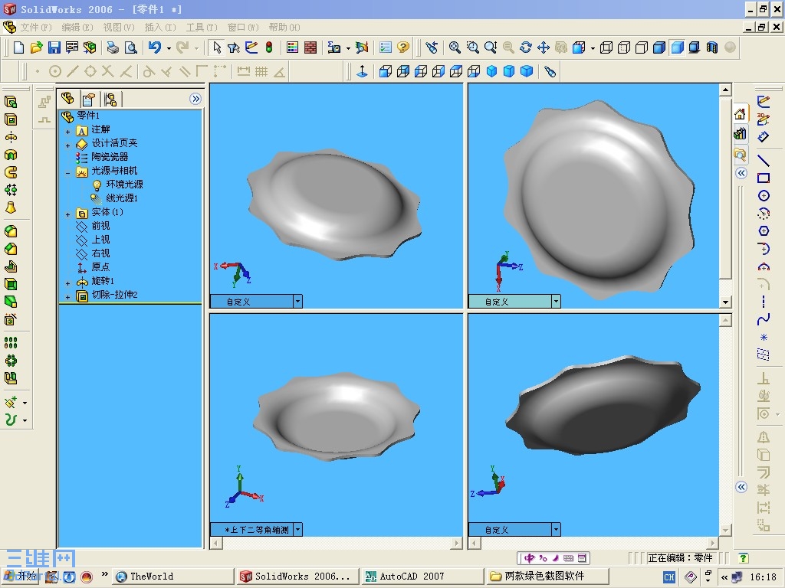This screenshot has height=588, width=785.
Task: Open the 插入 menu
Action: (160, 27)
